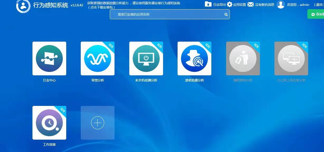Open 办公网上网态势分析 app

pyautogui.click(x=291, y=58)
